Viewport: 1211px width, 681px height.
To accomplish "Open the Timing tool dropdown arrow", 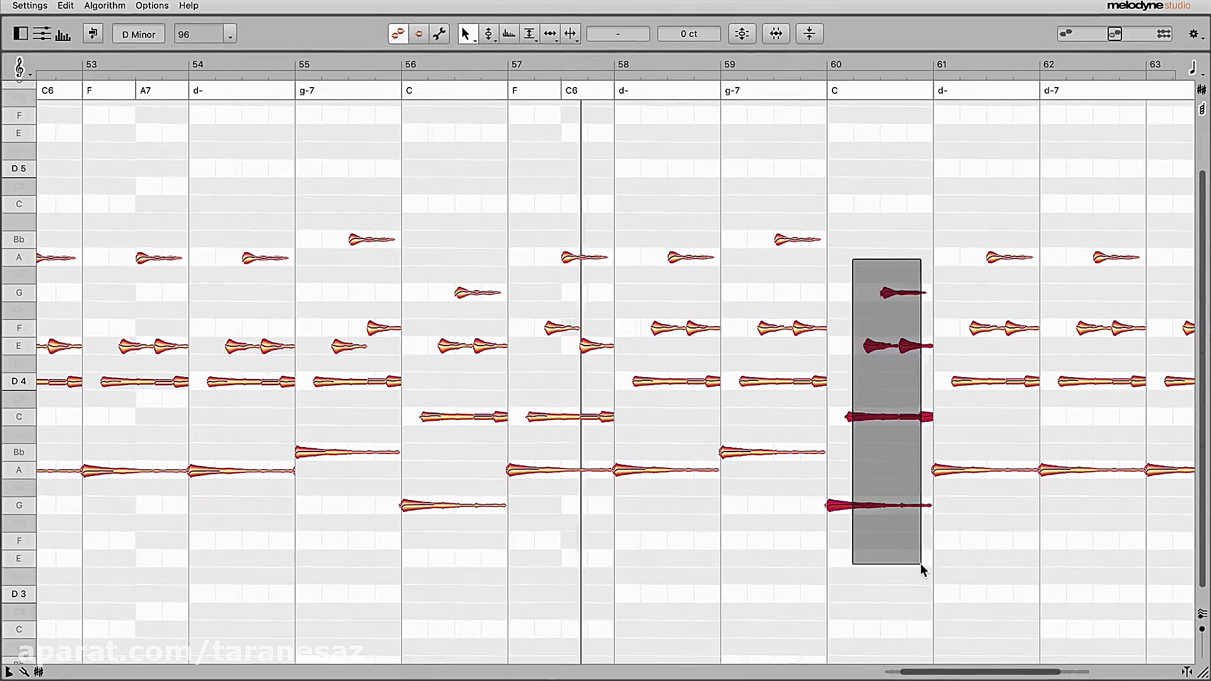I will [x=556, y=42].
